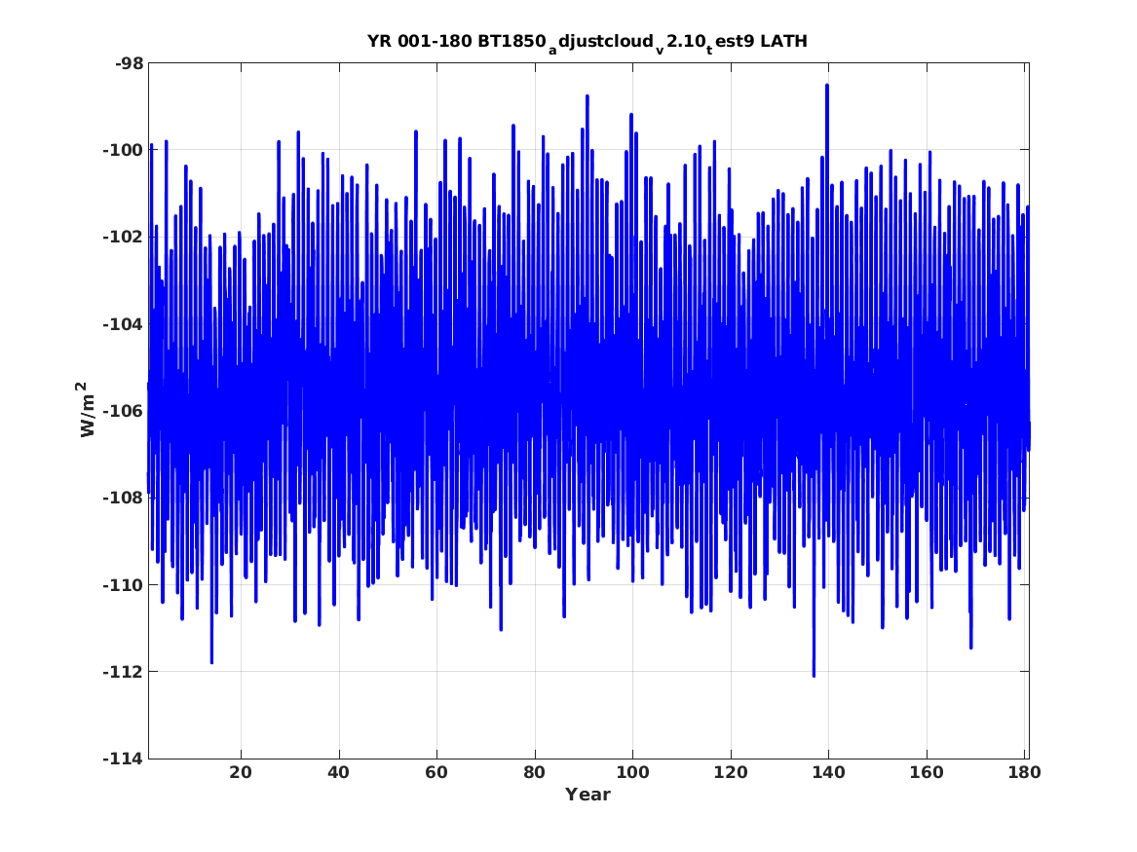The width and height of the screenshot is (1137, 852).
Task: Click y-axis tick label -110
Action: click(124, 584)
